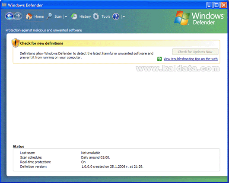Expand the Help options dropdown arrow
Viewport: 229px width, 183px height.
(x=124, y=17)
